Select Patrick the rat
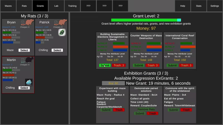This screenshot has width=223, height=125. 57,50
